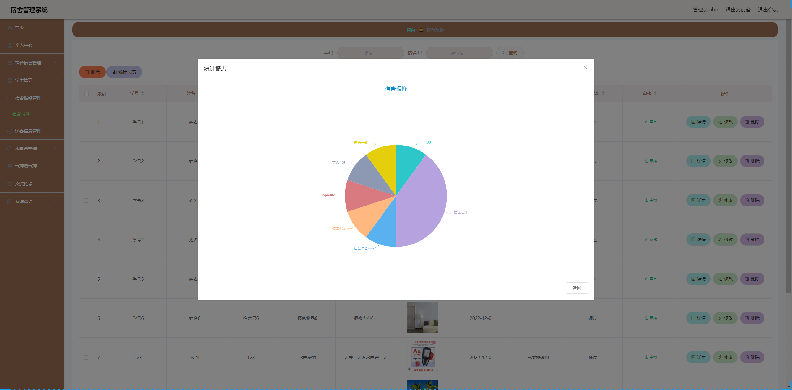The width and height of the screenshot is (792, 390).
Task: Expand the 管理员管理 dropdown arrow
Action: coord(56,166)
